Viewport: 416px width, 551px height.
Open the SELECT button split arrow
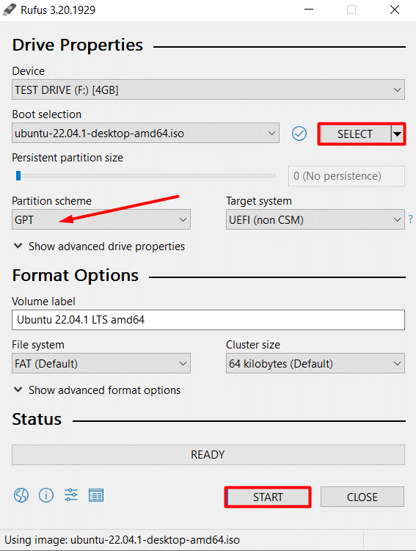coord(398,134)
